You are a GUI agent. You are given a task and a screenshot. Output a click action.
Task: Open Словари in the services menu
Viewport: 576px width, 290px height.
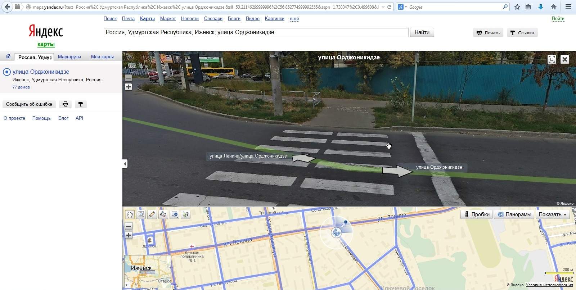coord(213,19)
